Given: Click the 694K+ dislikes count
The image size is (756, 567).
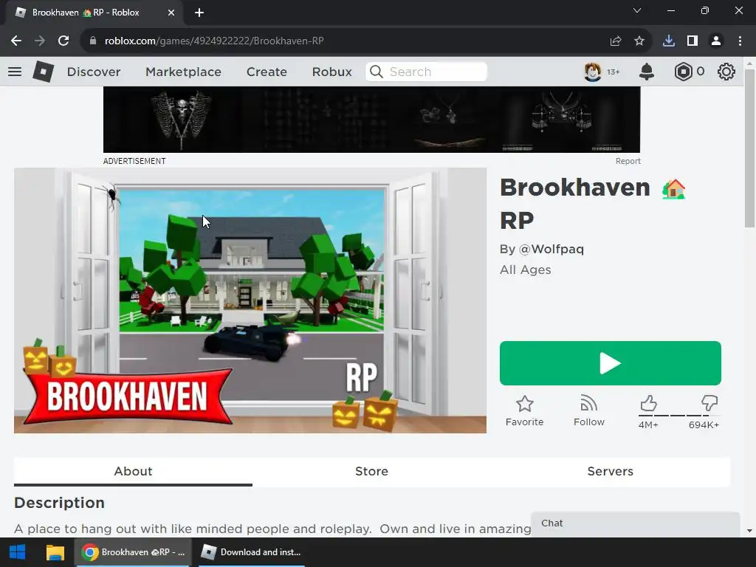Looking at the screenshot, I should (704, 425).
